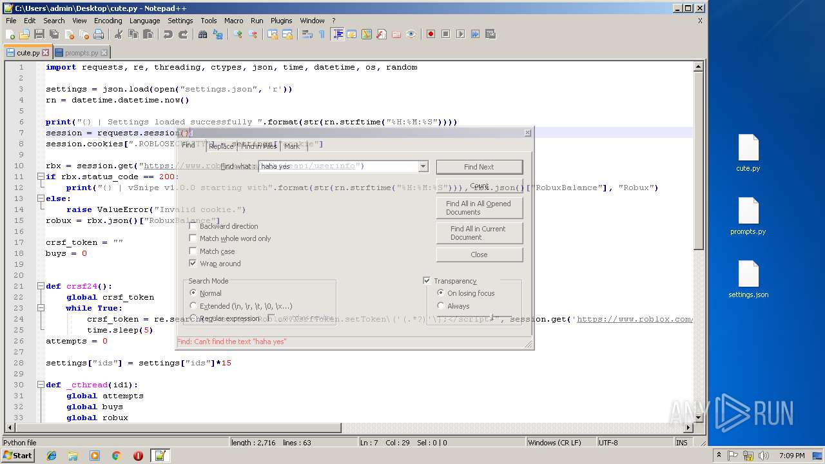Select settings.json desktop file icon
The image size is (825, 464).
tap(748, 280)
